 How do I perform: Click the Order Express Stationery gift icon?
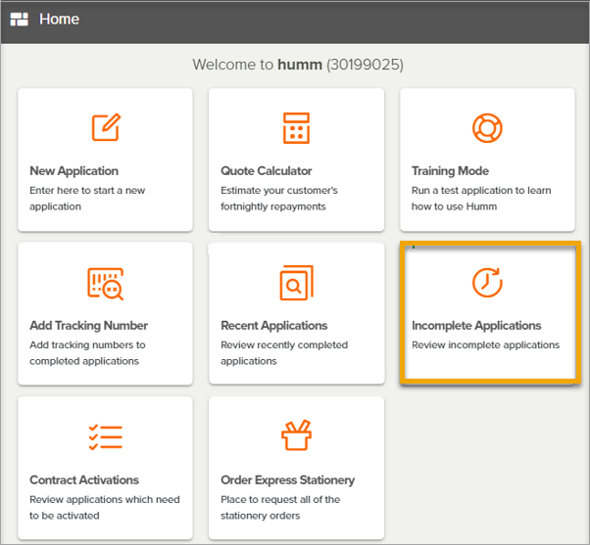coord(297,435)
